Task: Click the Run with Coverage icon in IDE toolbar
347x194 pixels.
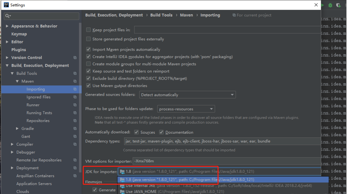Action: [339, 5]
